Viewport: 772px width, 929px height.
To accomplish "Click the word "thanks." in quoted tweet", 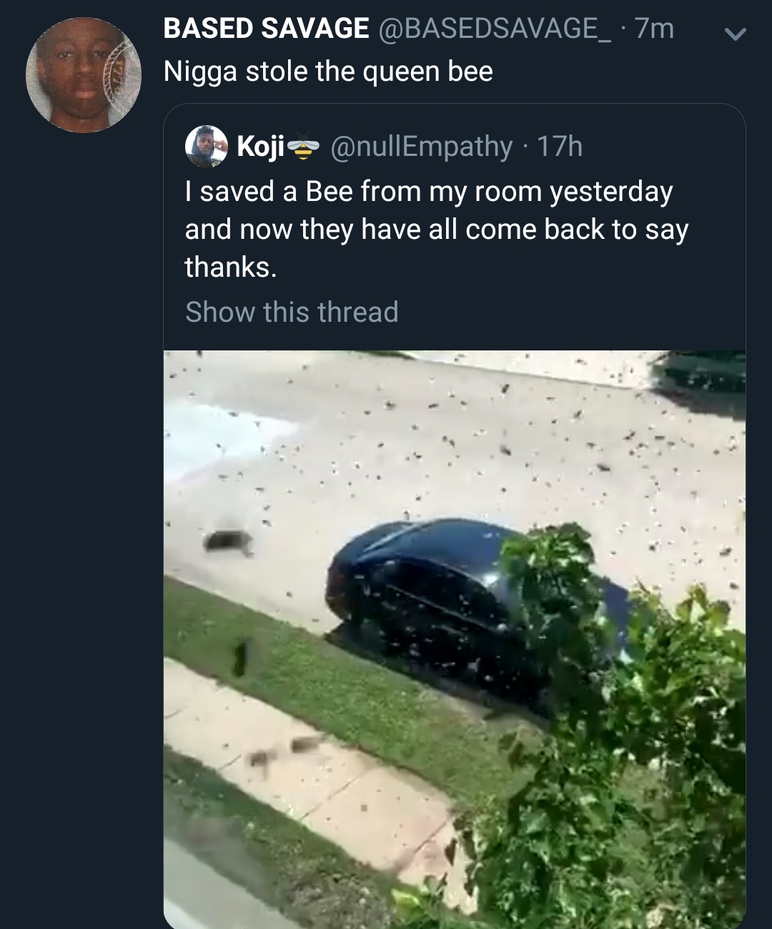I will tap(230, 267).
